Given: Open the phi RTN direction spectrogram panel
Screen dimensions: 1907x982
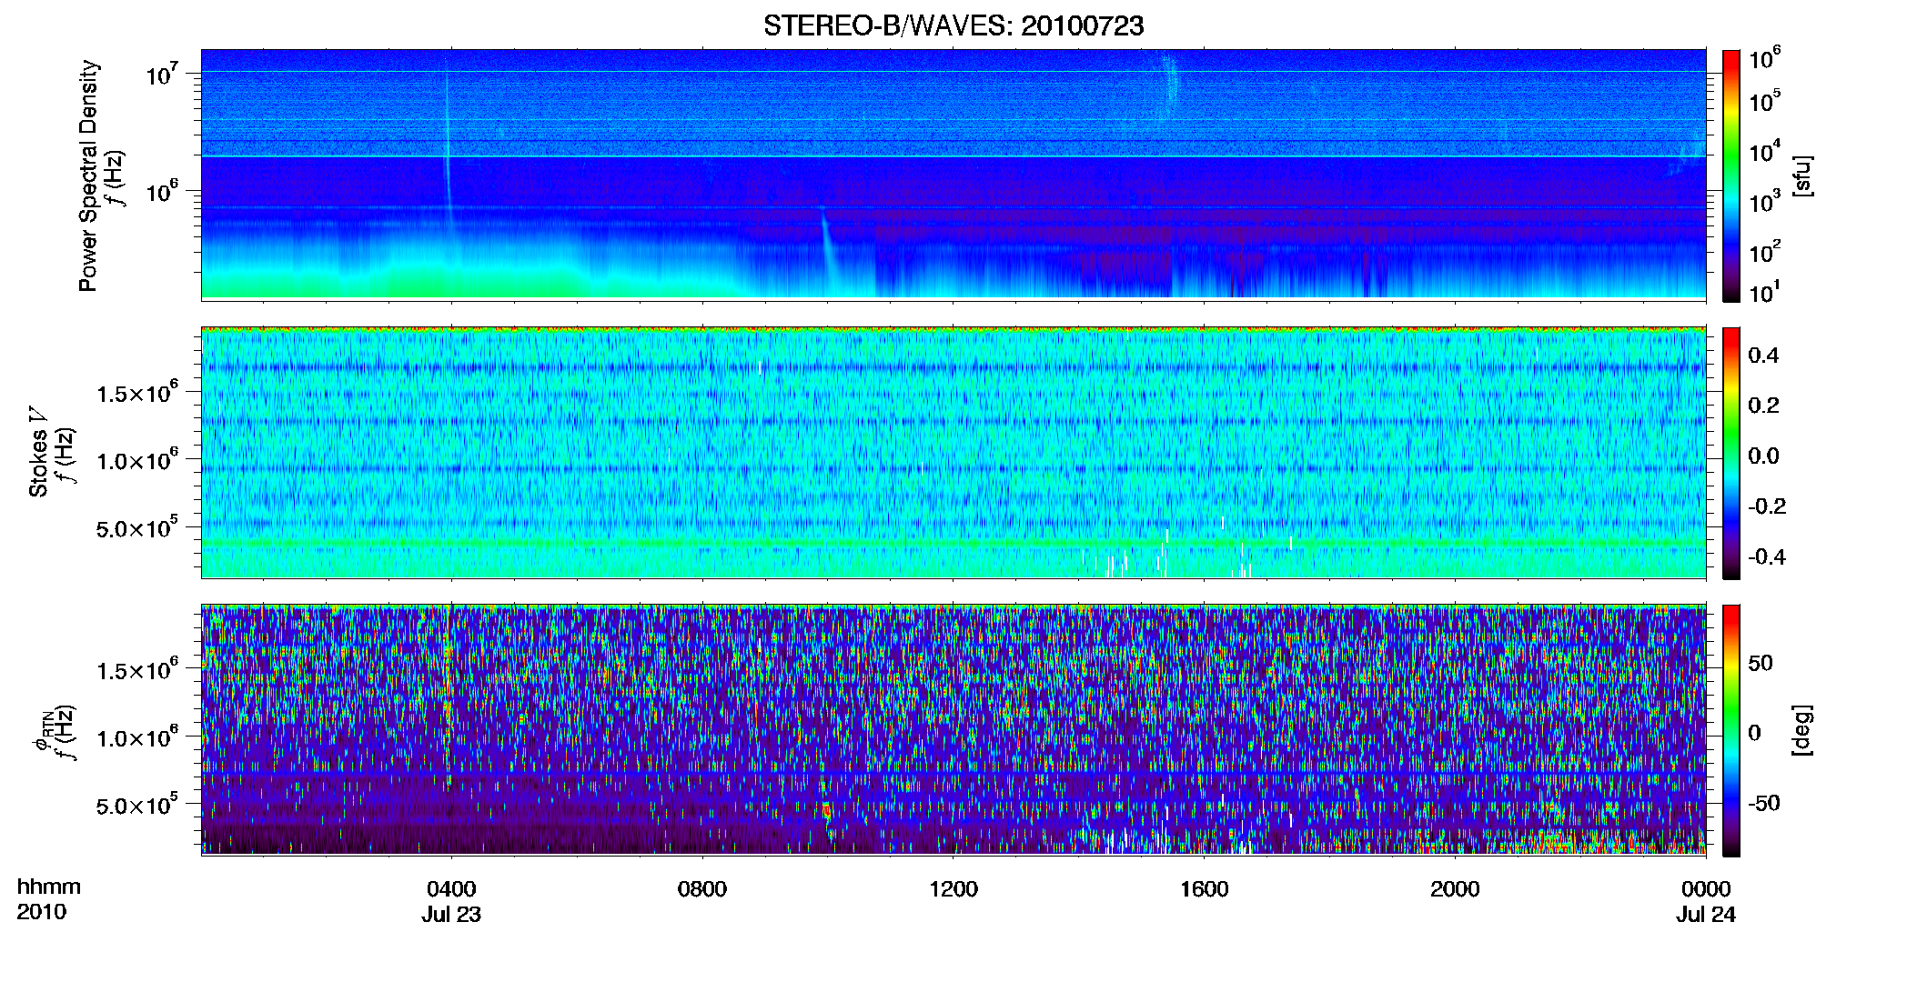Looking at the screenshot, I should click(x=953, y=730).
